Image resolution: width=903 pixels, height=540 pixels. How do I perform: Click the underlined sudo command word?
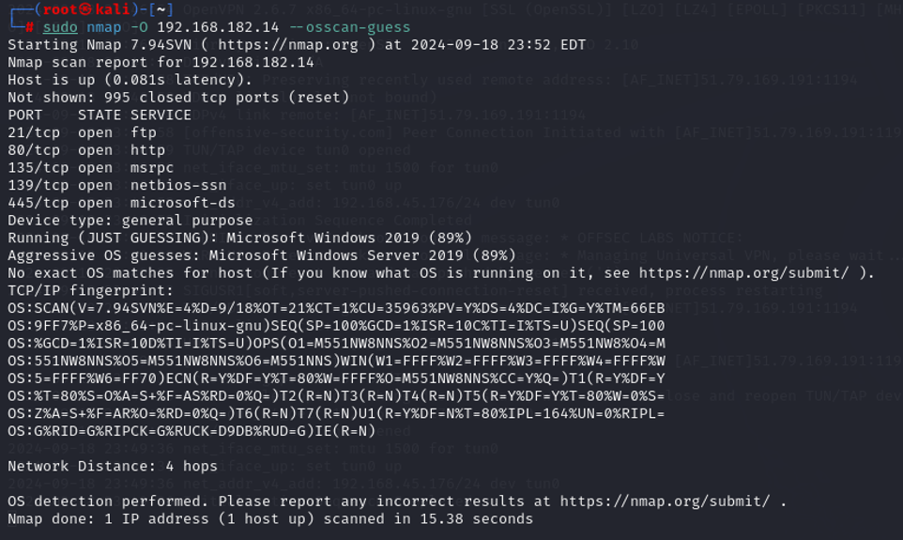coord(60,27)
